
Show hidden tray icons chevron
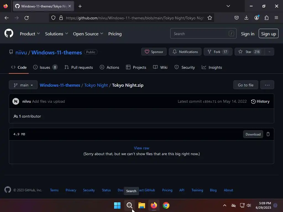click(225, 205)
